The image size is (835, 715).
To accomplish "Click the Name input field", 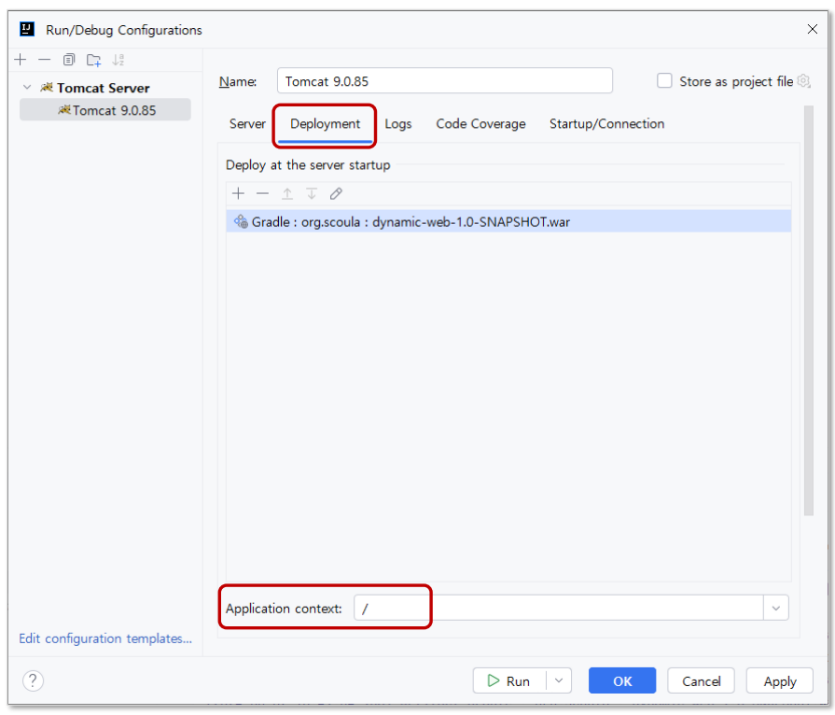I will pos(445,81).
